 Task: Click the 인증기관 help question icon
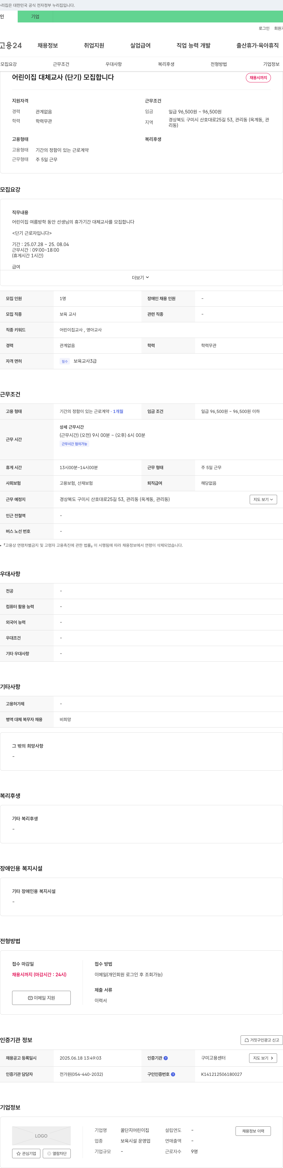click(166, 1058)
